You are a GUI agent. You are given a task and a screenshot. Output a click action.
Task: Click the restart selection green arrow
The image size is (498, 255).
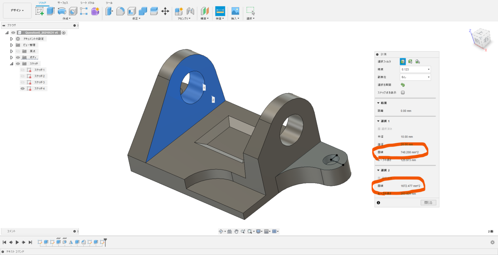pos(403,85)
